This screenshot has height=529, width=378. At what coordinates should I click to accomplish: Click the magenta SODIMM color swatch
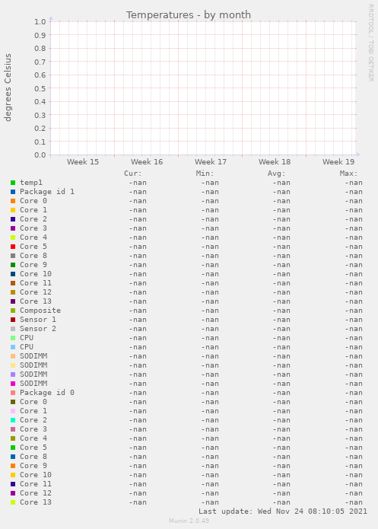(x=13, y=384)
